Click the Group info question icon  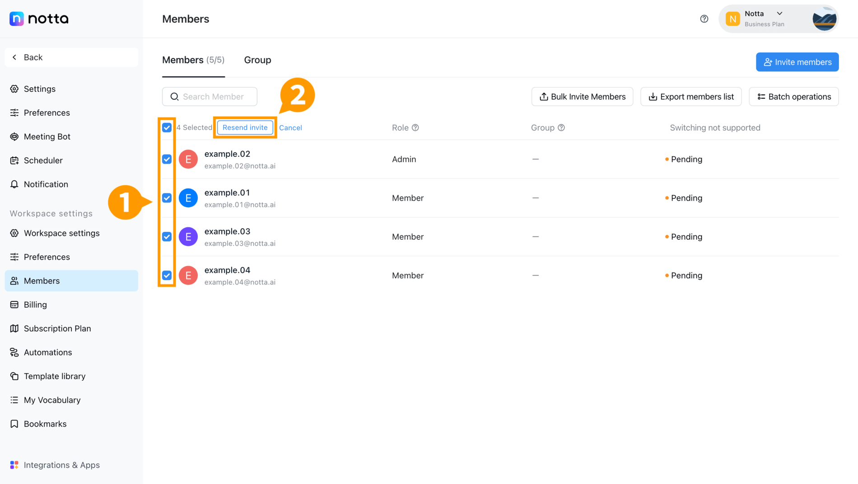(561, 128)
